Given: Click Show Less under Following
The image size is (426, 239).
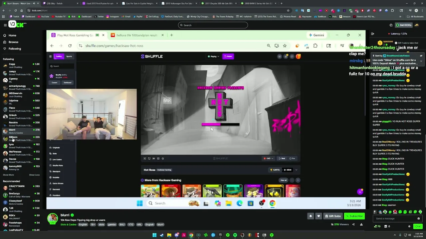Looking at the screenshot, I should [34, 175].
